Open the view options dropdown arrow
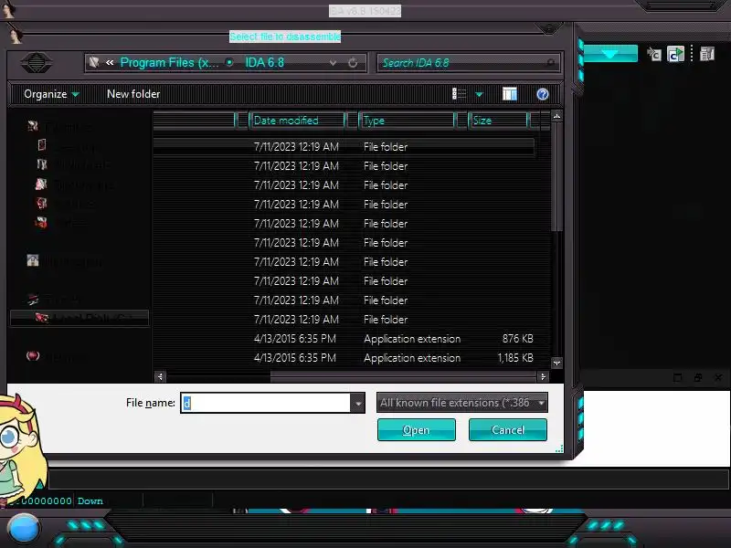Viewport: 731px width, 548px height. (x=479, y=95)
